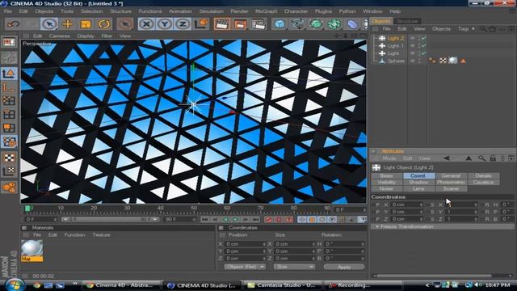The width and height of the screenshot is (517, 291).
Task: Open the array/modeling objects icon
Action: [x=334, y=24]
